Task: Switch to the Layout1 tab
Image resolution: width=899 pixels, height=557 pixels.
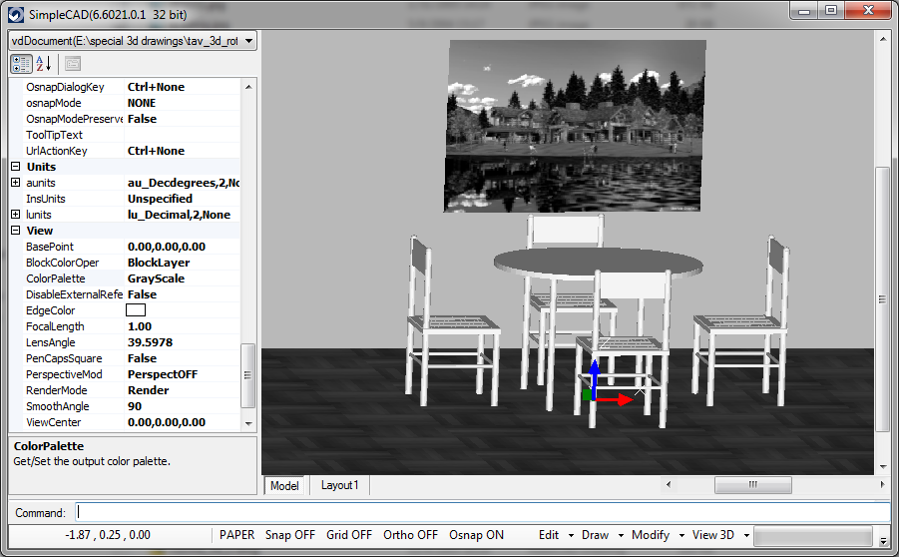Action: coord(339,485)
